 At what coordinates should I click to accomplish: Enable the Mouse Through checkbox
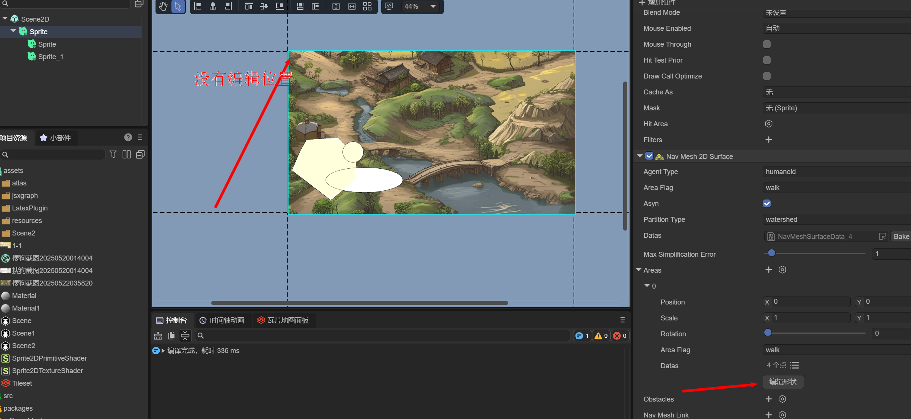point(766,44)
